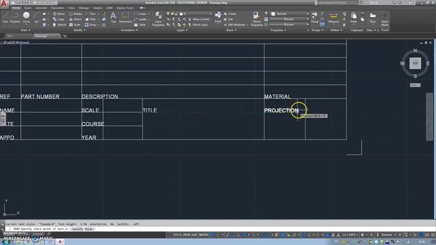Click the ByLayer object color swatch
This screenshot has width=436, height=245.
click(x=273, y=14)
